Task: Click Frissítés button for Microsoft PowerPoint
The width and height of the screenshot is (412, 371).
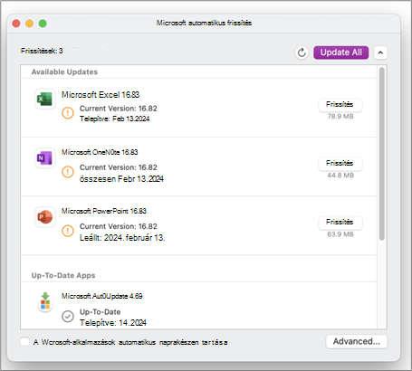Action: point(340,223)
